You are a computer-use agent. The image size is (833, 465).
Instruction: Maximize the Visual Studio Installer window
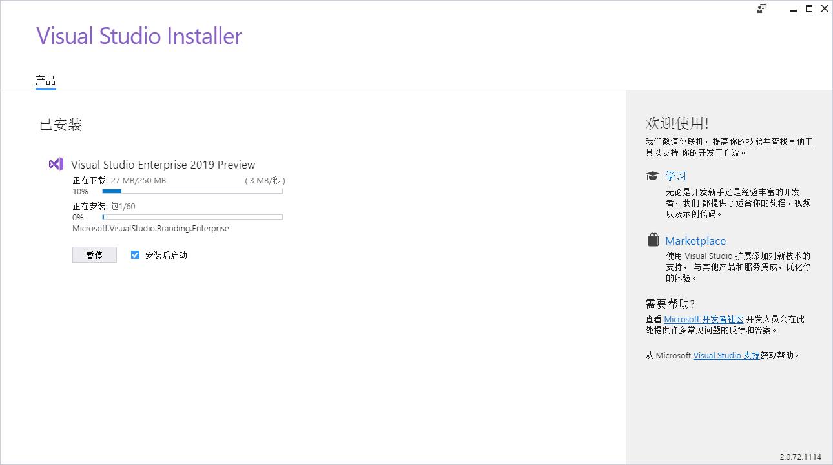click(x=808, y=8)
